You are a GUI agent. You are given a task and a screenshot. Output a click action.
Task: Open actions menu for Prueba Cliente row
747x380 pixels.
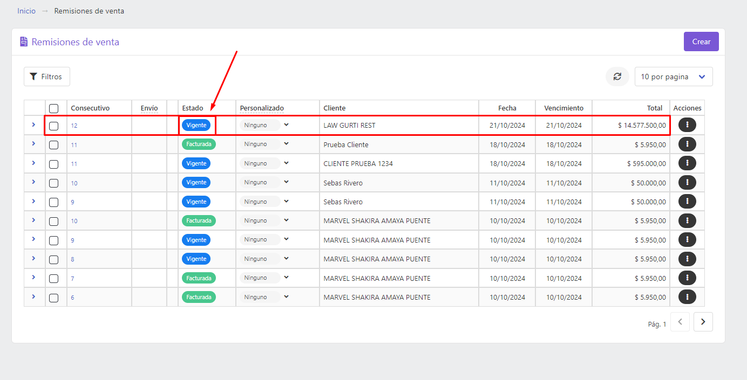point(687,144)
